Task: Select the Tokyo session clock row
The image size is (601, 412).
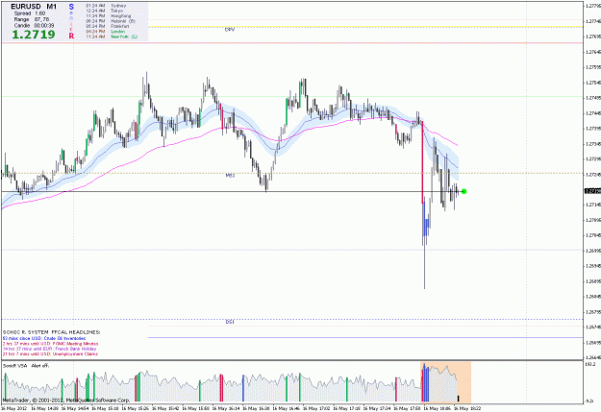Action: click(104, 12)
